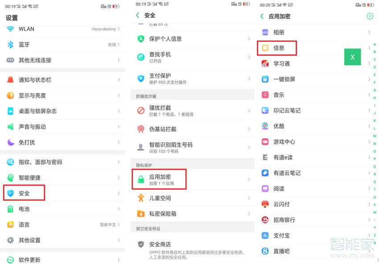Image resolution: width=379 pixels, height=264 pixels.
Task: Open 私密保险箱 entry
Action: tap(163, 214)
